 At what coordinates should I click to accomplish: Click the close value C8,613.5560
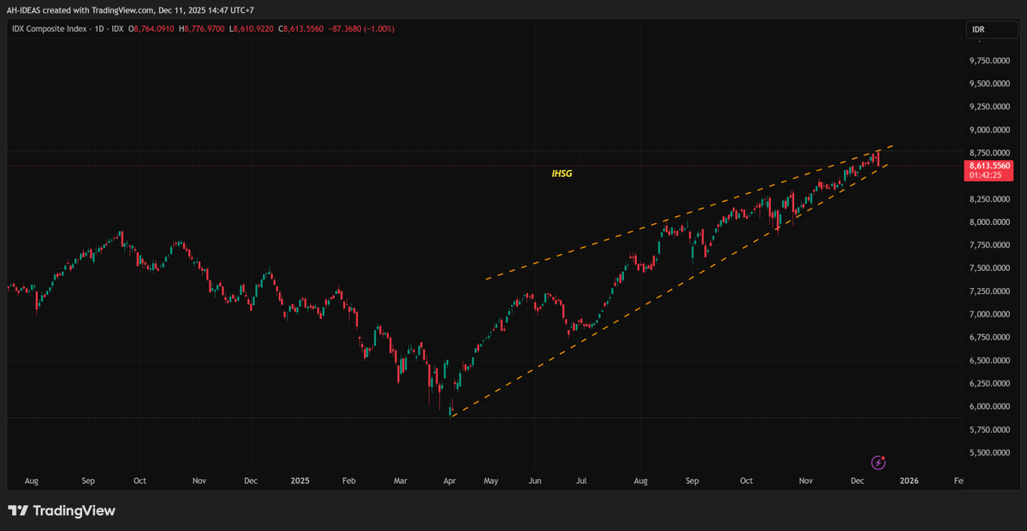[300, 30]
